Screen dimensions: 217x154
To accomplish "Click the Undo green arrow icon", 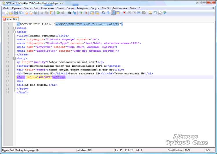I will pyautogui.click(x=58, y=13).
